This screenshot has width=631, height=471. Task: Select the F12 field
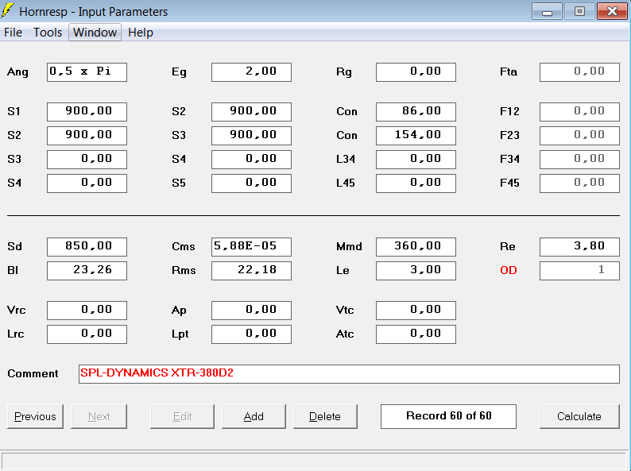[579, 111]
